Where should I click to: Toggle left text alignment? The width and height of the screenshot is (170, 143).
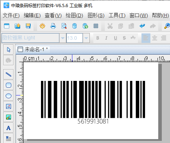[x=146, y=38]
